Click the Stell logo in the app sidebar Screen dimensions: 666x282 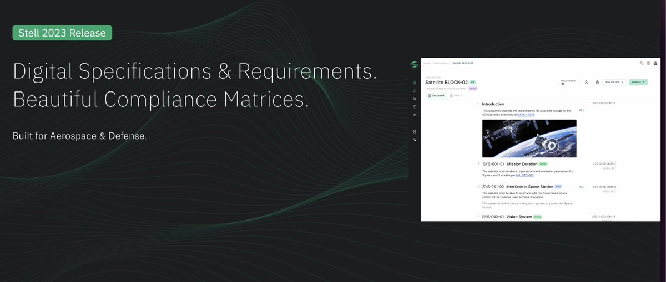[x=414, y=64]
